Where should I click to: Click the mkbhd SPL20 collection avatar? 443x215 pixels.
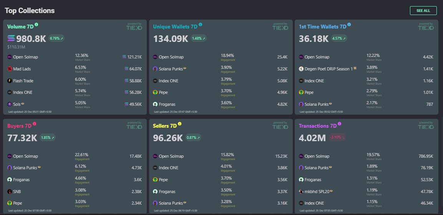(301, 192)
